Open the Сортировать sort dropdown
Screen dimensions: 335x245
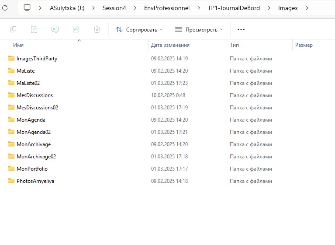(139, 29)
